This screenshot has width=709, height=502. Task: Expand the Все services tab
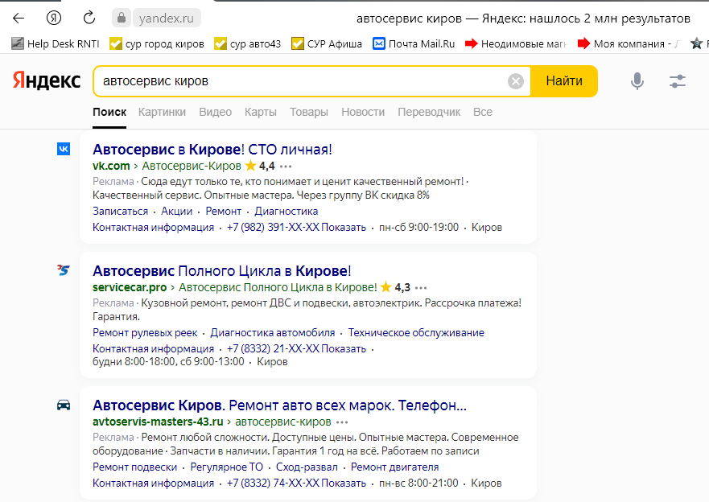483,112
